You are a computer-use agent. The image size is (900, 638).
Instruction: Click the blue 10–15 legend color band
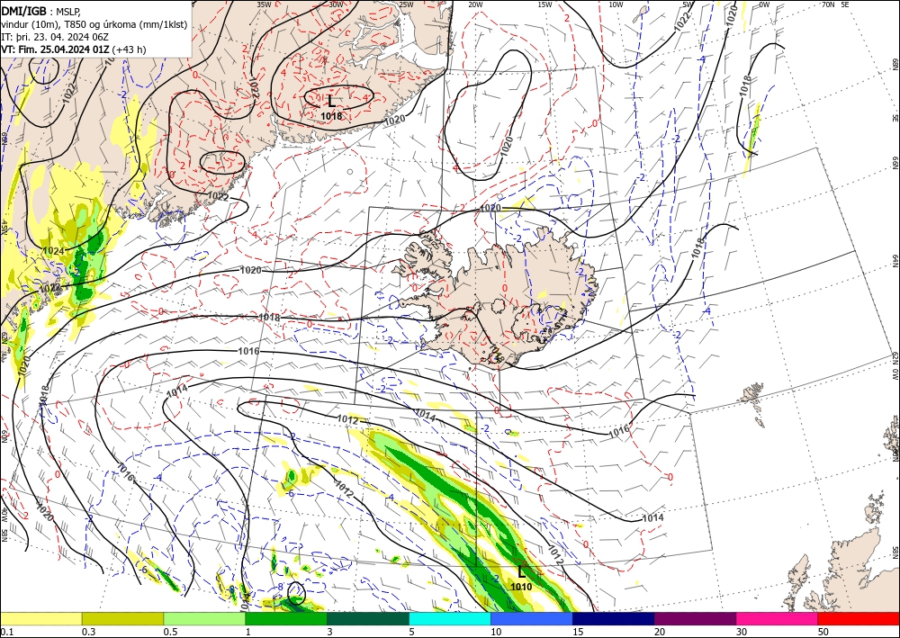pyautogui.click(x=532, y=618)
